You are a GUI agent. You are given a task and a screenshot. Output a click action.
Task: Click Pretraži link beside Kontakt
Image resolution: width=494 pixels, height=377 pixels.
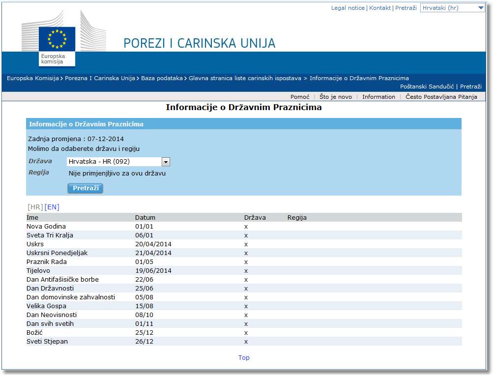(406, 8)
